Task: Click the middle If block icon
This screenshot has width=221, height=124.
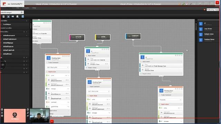Action: point(88,51)
